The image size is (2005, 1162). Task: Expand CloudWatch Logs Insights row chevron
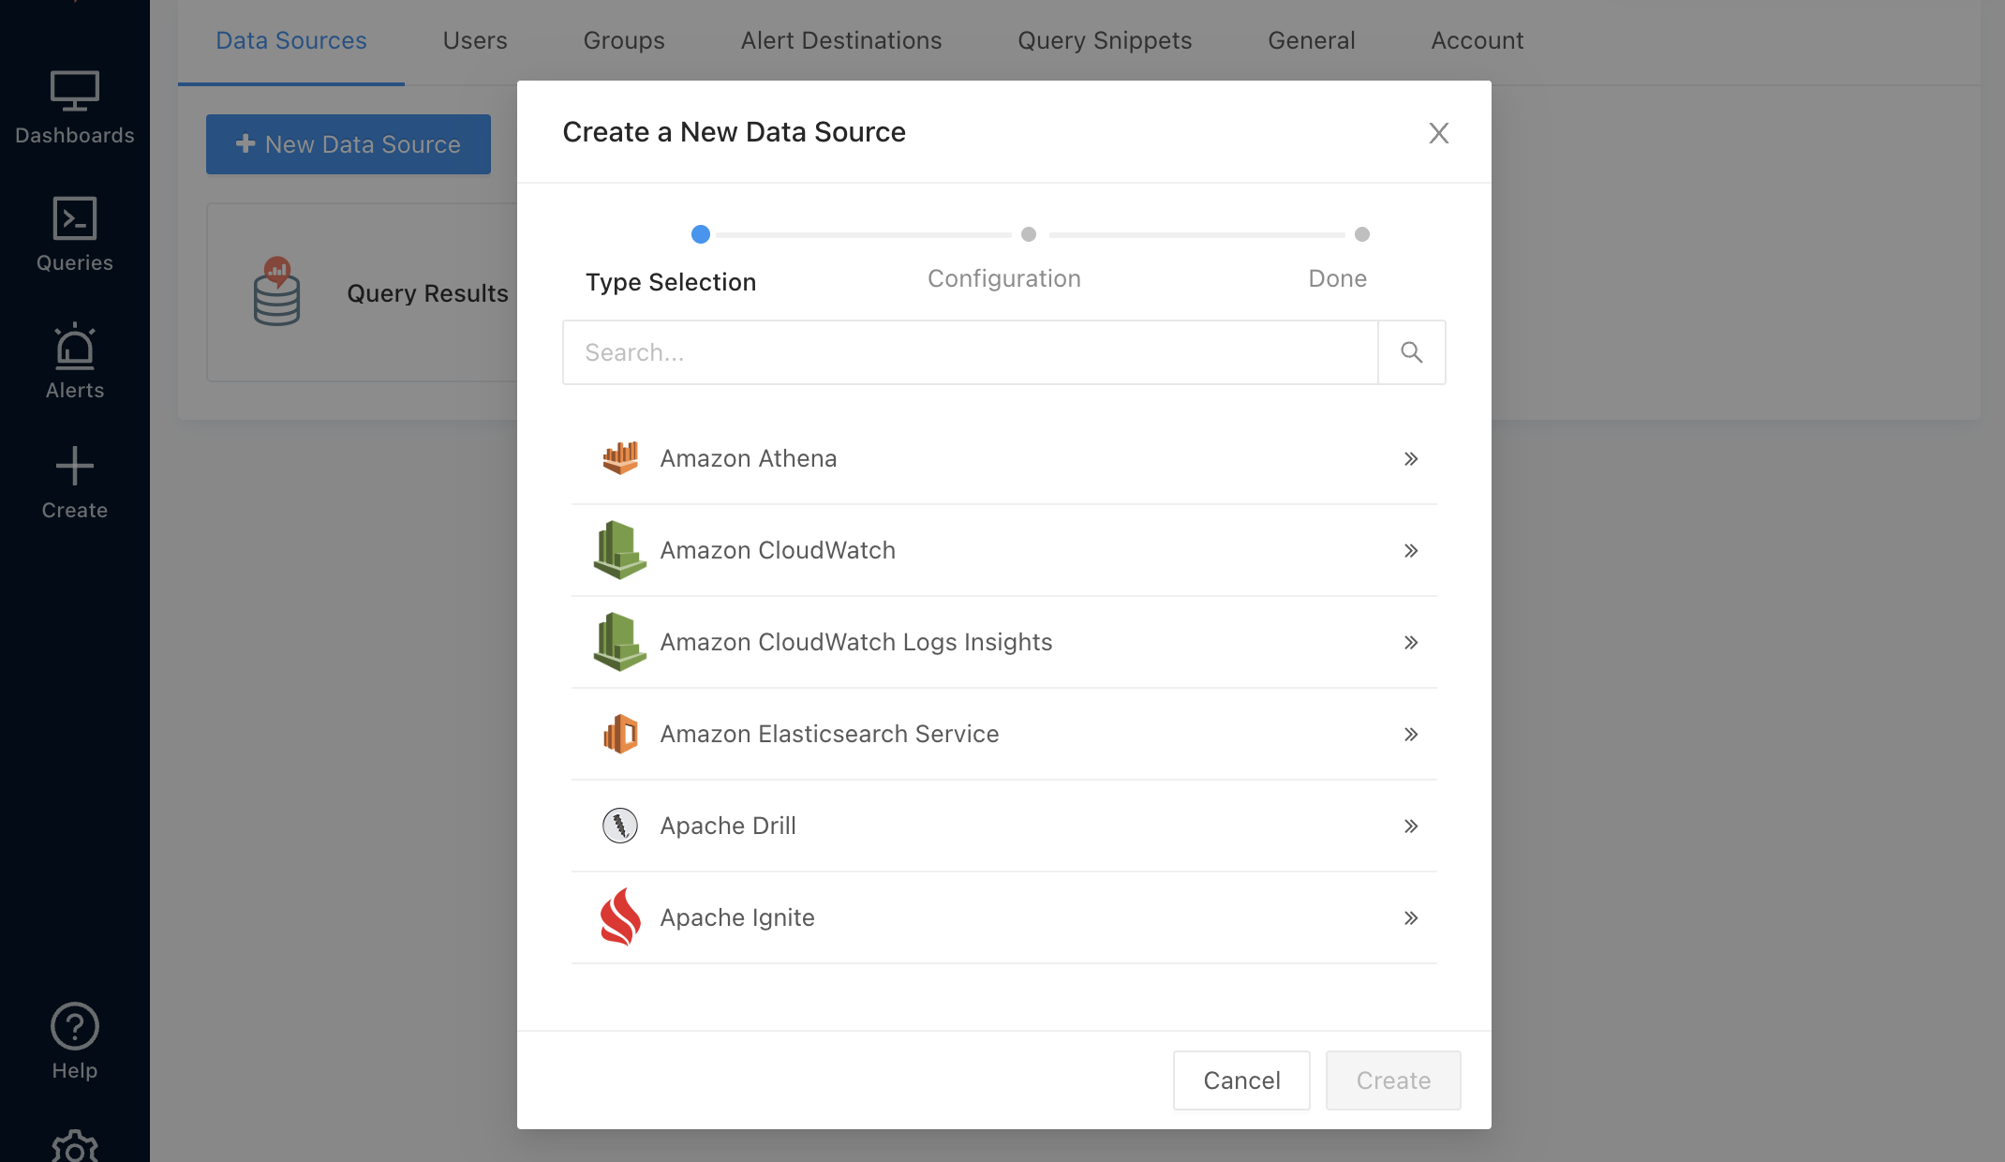tap(1411, 642)
